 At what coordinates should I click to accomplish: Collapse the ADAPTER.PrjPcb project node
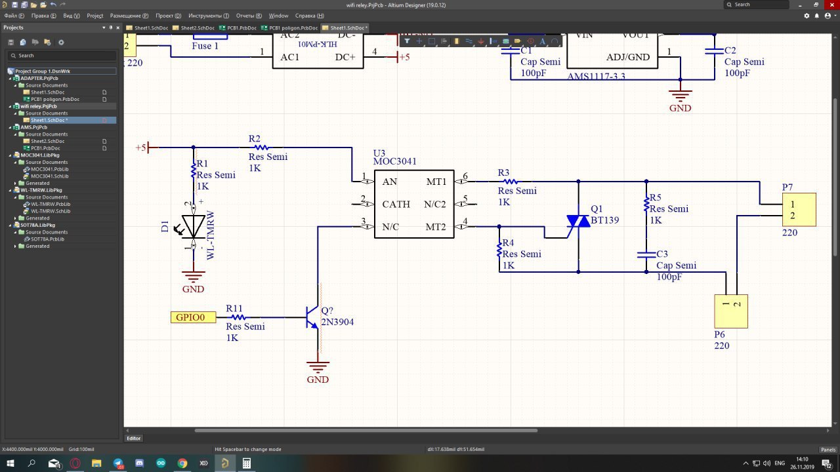(x=10, y=78)
